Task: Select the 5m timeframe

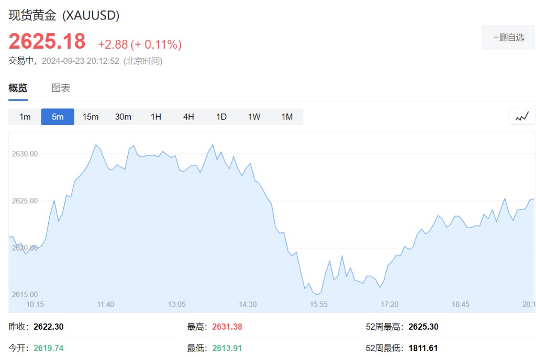Action: (x=58, y=117)
